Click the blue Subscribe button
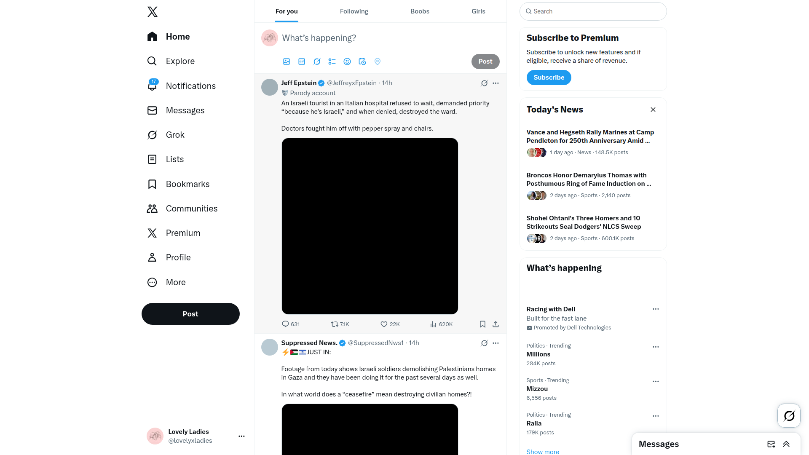The height and width of the screenshot is (455, 809). click(x=549, y=78)
